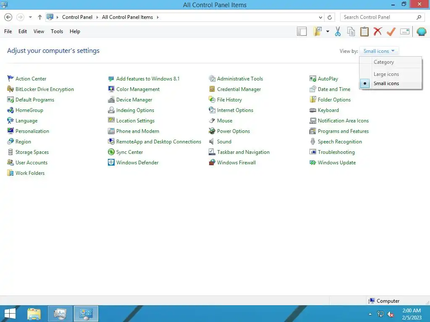Image resolution: width=430 pixels, height=322 pixels.
Task: Open File Explorer from the taskbar
Action: pyautogui.click(x=34, y=314)
